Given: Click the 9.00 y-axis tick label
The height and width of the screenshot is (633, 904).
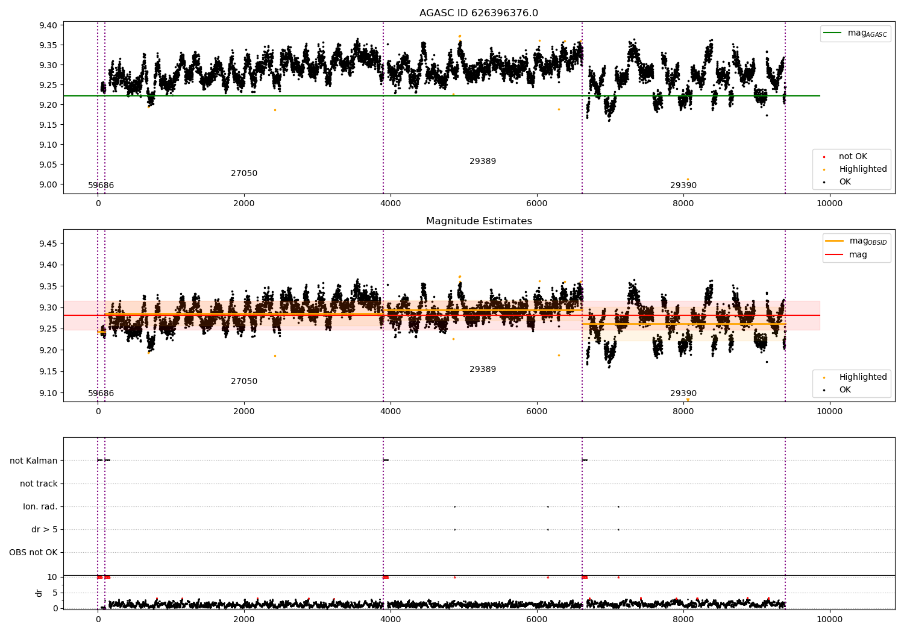Looking at the screenshot, I should tap(49, 184).
